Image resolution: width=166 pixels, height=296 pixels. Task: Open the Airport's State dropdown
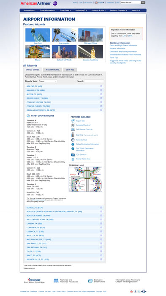point(48,81)
